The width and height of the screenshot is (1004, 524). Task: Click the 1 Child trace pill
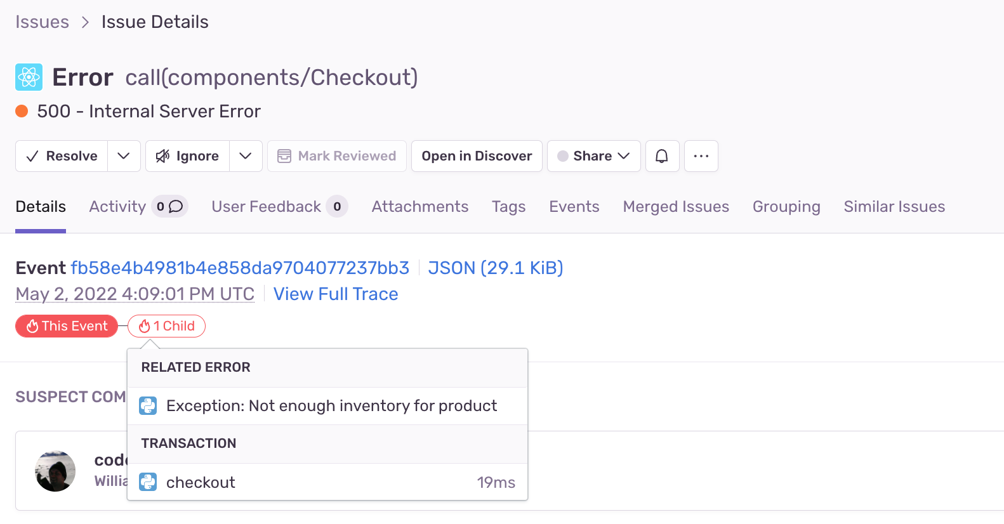tap(166, 326)
